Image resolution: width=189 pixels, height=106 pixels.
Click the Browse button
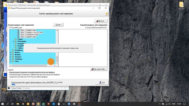101,21
